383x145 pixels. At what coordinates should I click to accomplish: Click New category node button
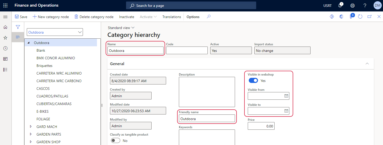pyautogui.click(x=51, y=17)
